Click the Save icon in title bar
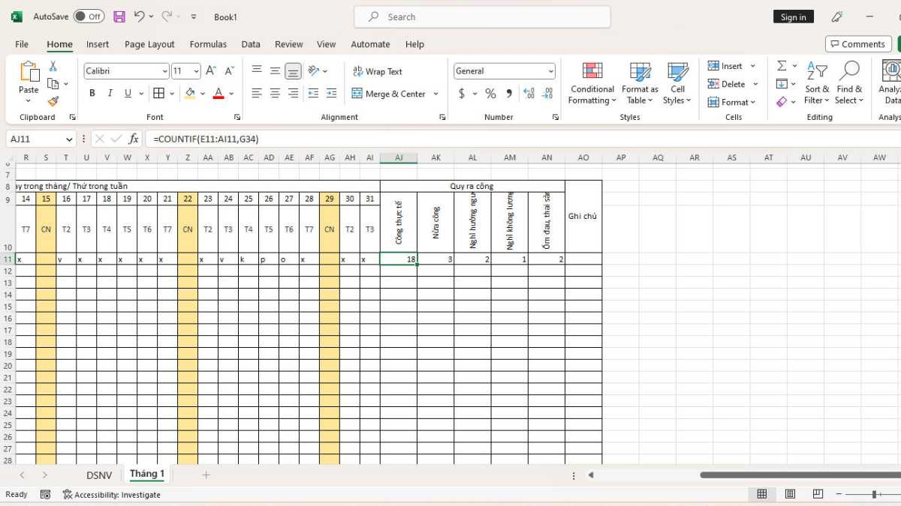The width and height of the screenshot is (901, 506). tap(119, 16)
